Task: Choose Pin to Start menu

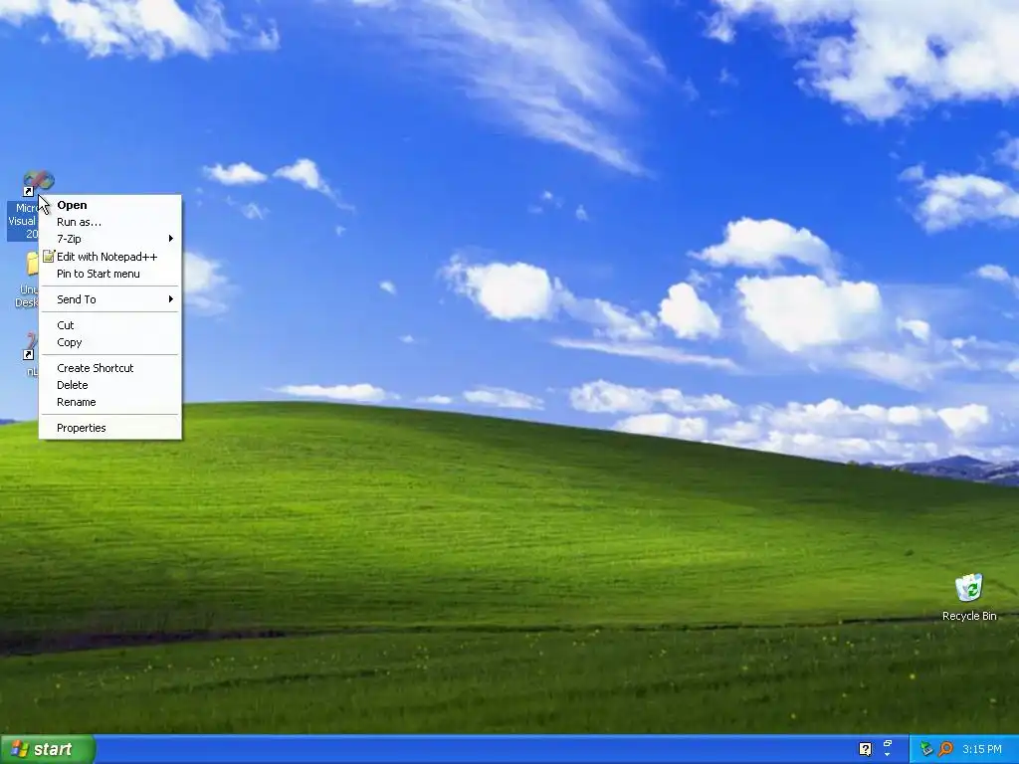Action: pyautogui.click(x=110, y=274)
